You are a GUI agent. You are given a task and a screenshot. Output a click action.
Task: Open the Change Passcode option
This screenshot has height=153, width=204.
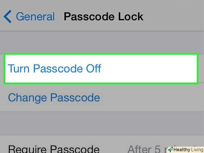click(54, 98)
